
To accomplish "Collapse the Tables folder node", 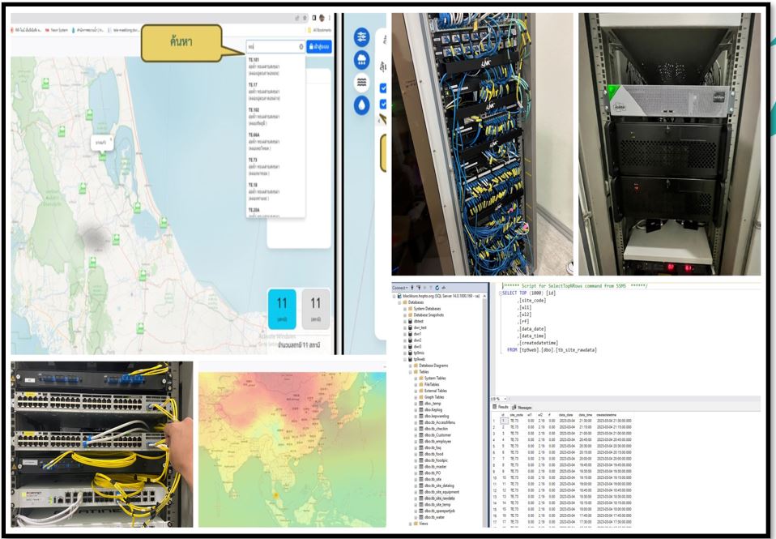I will click(x=410, y=371).
